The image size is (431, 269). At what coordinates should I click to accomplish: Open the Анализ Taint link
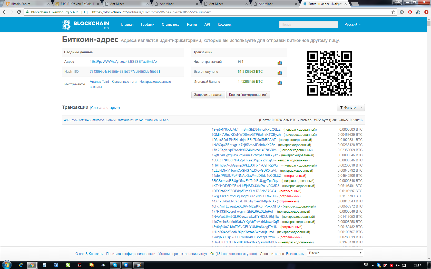point(99,82)
